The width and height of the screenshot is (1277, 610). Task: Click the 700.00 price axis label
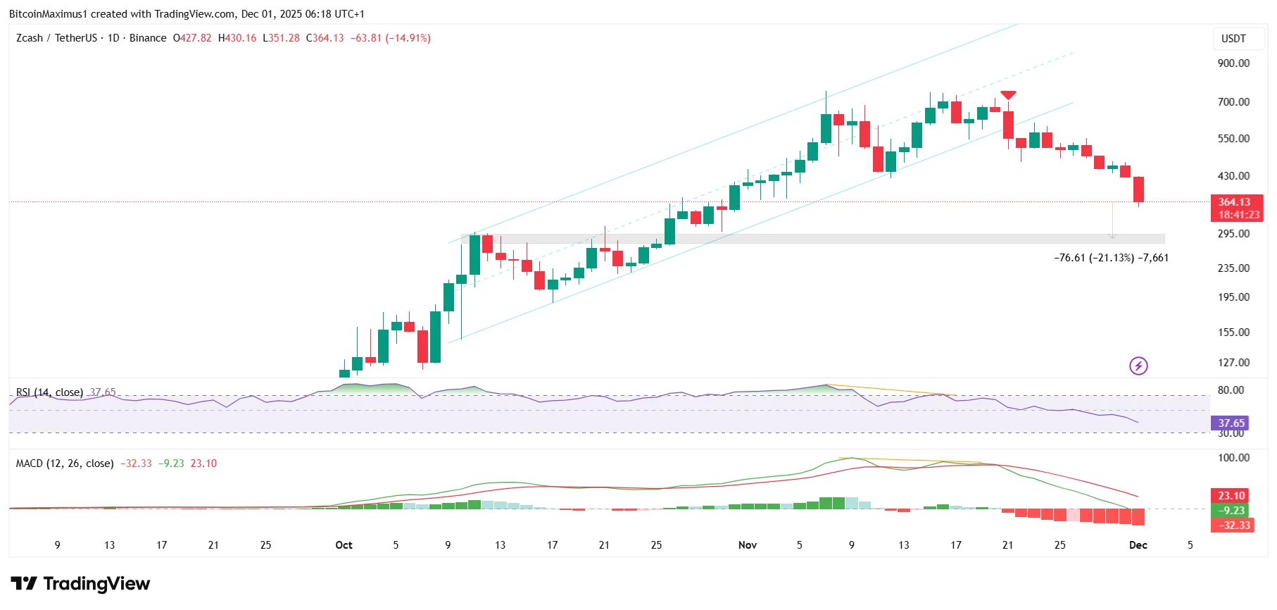pos(1234,102)
